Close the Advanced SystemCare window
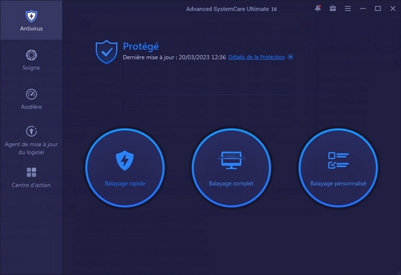This screenshot has width=401, height=275. click(x=392, y=9)
